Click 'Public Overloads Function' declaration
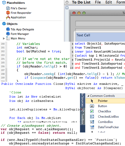Image resolution: width=125 pixels, height=146 pixels. point(26,84)
